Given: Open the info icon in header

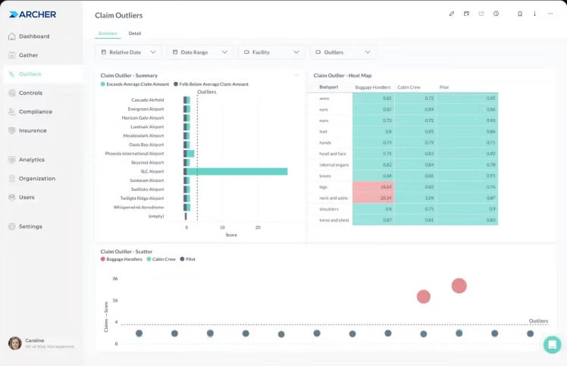Looking at the screenshot, I should [534, 14].
